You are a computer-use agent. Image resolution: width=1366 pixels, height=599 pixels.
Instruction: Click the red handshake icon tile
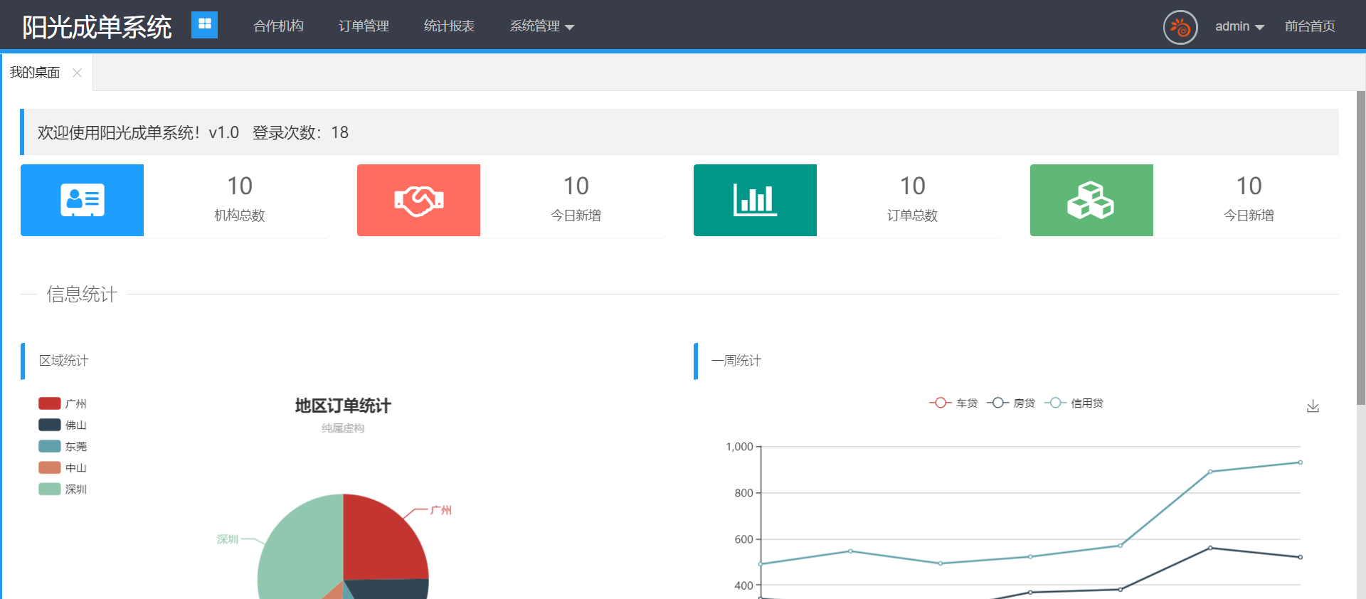418,200
